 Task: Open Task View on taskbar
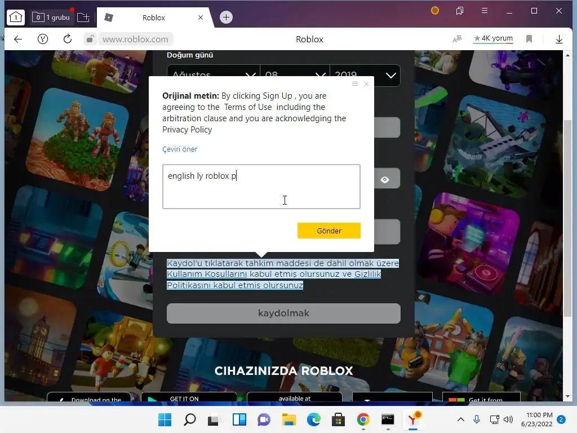pos(214,419)
